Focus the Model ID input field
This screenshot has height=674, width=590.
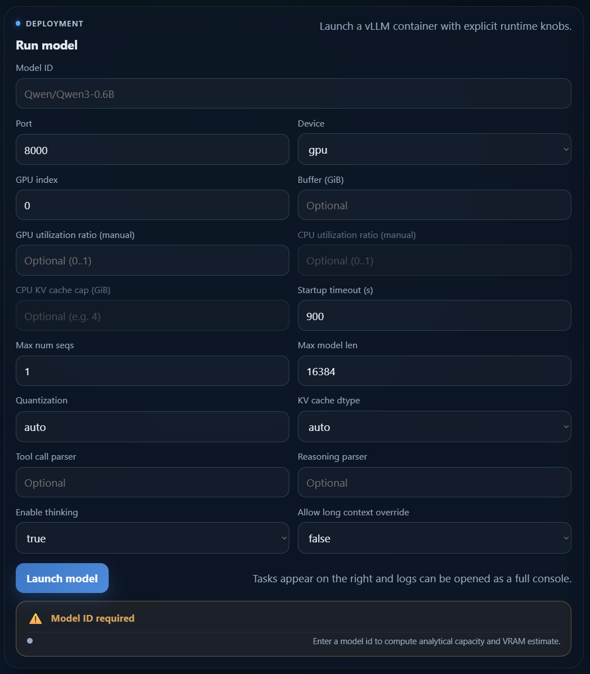[293, 94]
